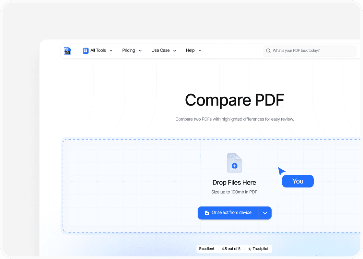
Task: Open upload source dropdown arrow
Action: coord(265,213)
